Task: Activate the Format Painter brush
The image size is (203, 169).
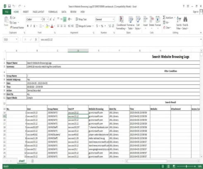Action: 17,27
